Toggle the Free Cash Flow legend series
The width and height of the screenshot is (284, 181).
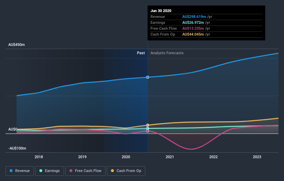click(85, 171)
